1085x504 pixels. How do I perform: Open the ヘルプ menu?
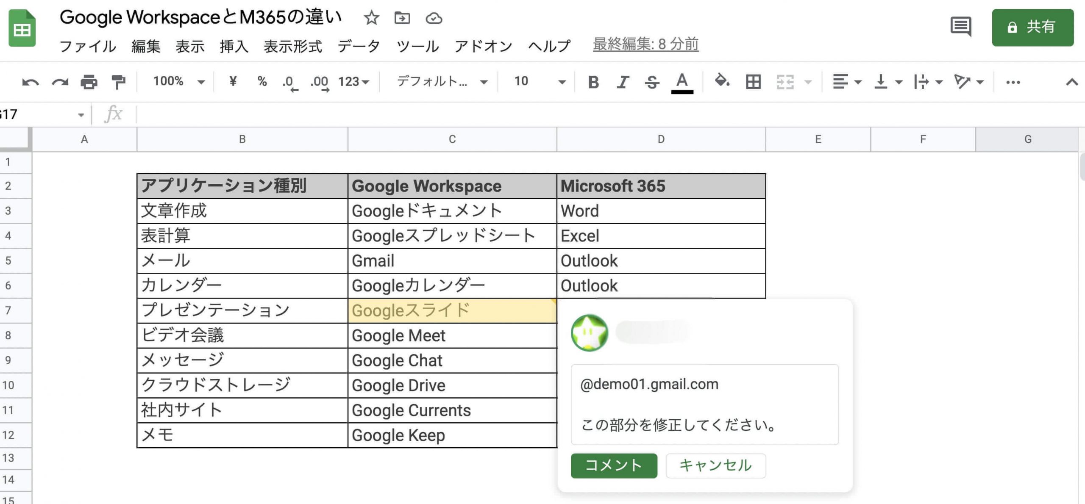point(550,46)
